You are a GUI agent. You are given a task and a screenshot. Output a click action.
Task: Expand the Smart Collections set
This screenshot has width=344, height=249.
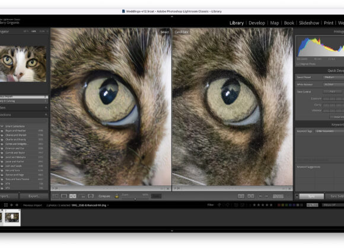tap(15, 126)
